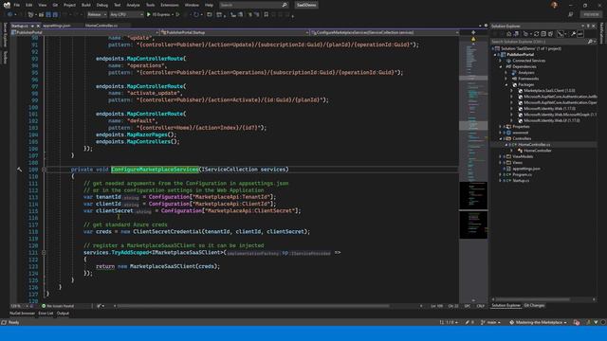607x341 pixels.
Task: Click Collapse All icon in Solution Explorer
Action: tap(543, 34)
